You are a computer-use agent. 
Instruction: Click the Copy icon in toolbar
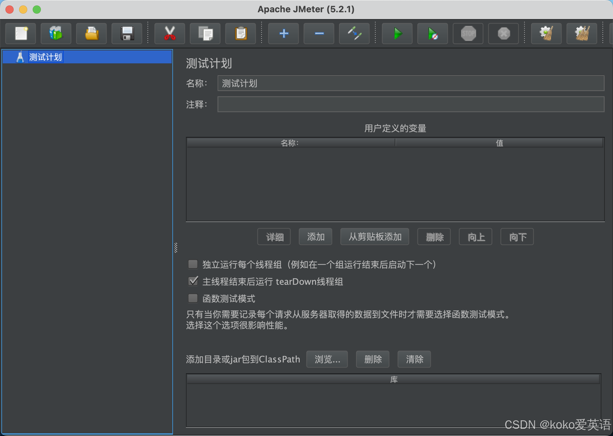tap(205, 33)
